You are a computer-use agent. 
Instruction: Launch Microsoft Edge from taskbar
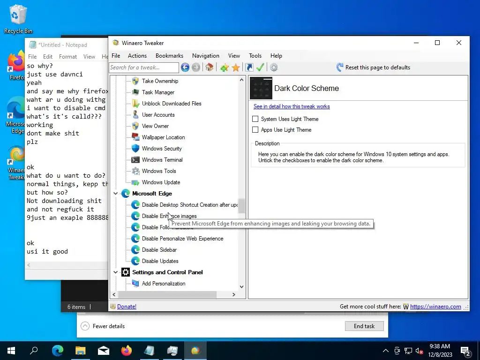[58, 351]
